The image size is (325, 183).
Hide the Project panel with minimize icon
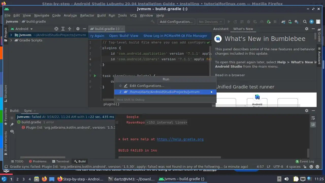85,29
